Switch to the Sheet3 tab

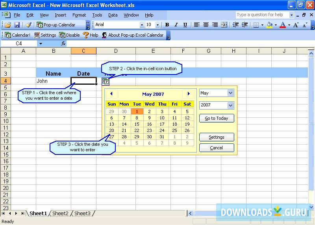(82, 213)
